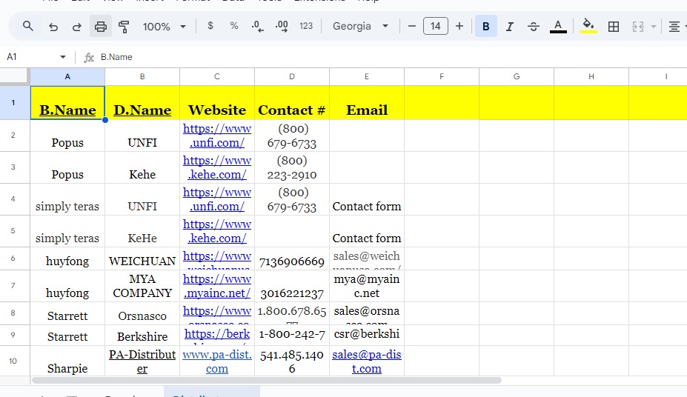Open the yellow fill color picker
Image resolution: width=687 pixels, height=397 pixels.
pyautogui.click(x=588, y=26)
